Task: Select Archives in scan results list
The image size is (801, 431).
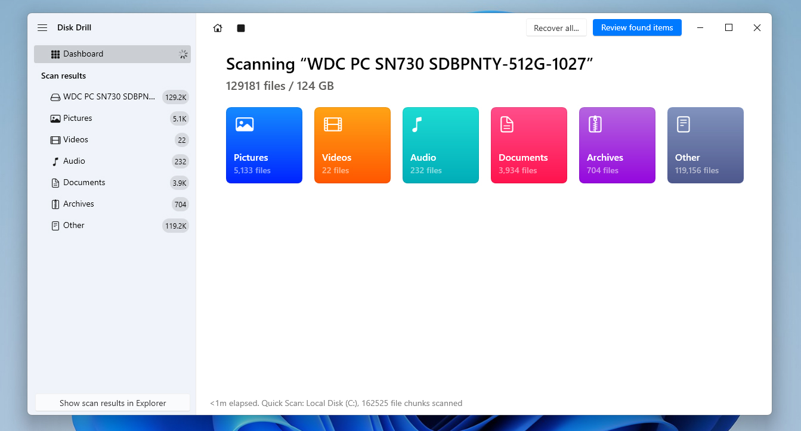Action: [x=112, y=204]
